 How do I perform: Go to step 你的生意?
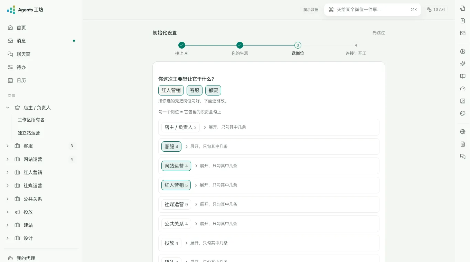pos(240,49)
